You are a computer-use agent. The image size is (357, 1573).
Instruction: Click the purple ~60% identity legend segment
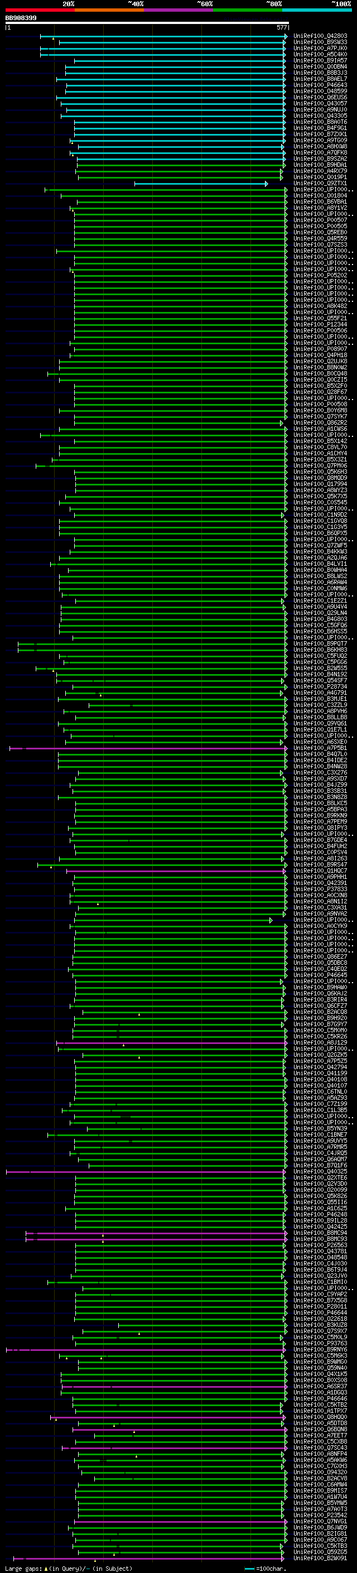178,10
